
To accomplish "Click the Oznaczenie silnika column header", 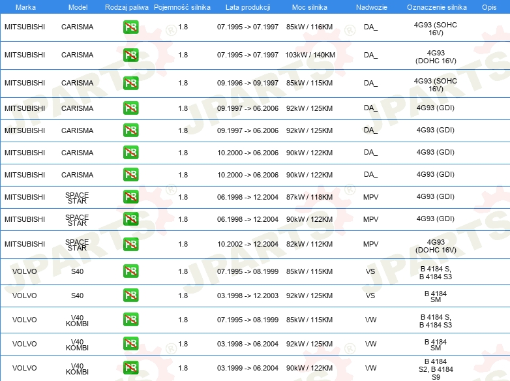I will (435, 7).
